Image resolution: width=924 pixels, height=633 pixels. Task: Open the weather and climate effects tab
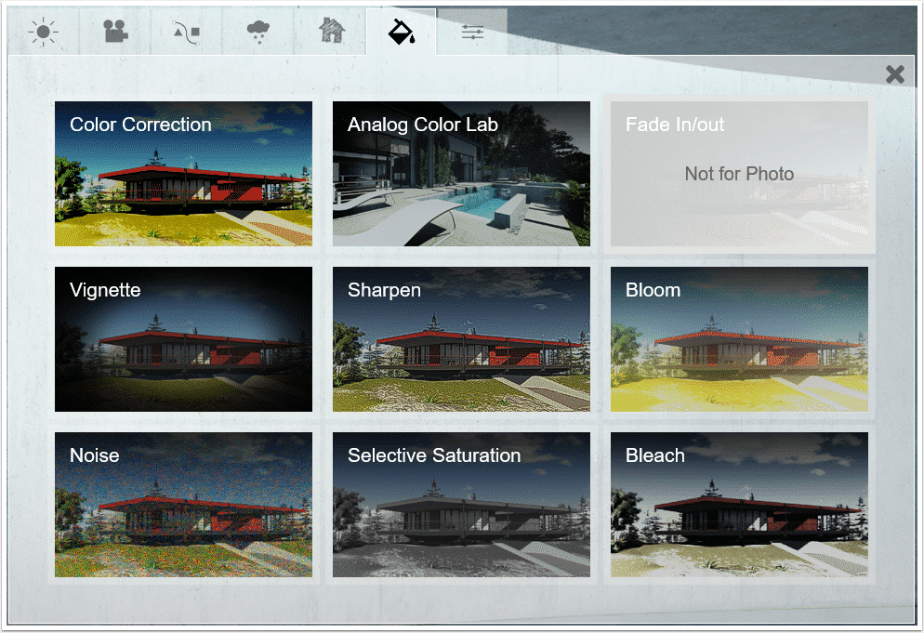pos(258,32)
